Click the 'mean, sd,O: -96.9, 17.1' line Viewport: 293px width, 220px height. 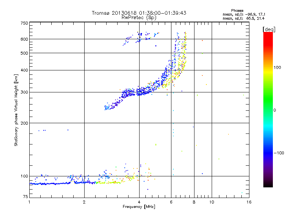244,14
